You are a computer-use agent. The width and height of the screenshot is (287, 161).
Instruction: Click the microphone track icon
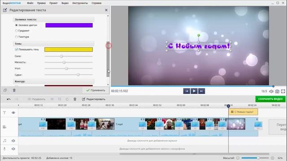4,149
